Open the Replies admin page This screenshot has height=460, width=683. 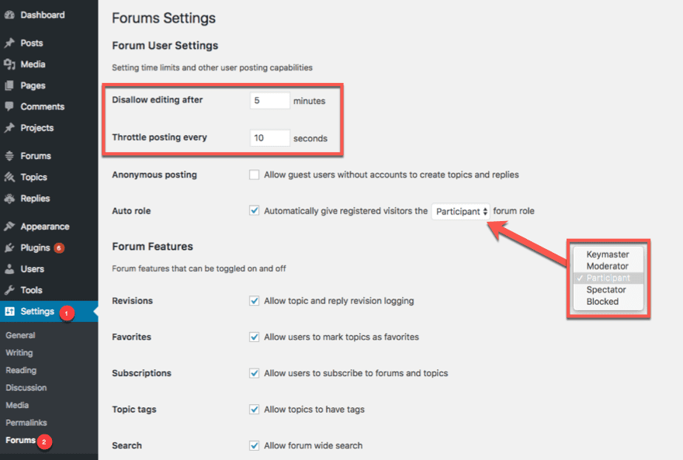click(x=35, y=199)
